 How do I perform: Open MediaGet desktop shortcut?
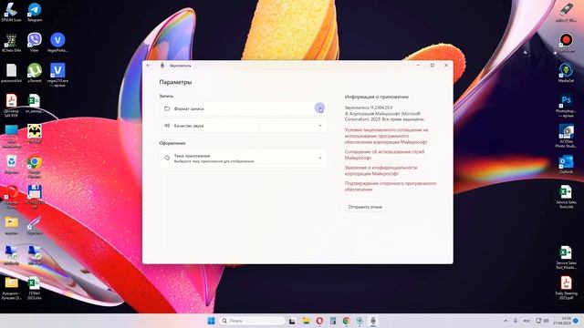coord(566,73)
